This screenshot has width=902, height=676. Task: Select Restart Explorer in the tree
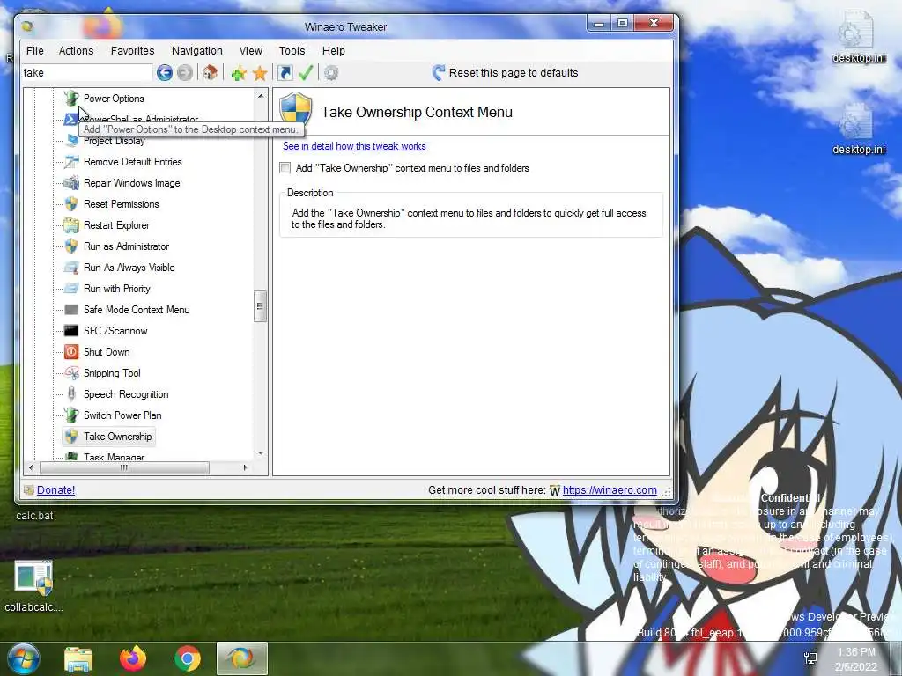117,225
